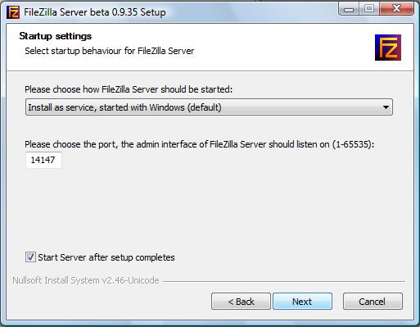The image size is (420, 327).
Task: Click the maximize window button
Action: click(369, 9)
